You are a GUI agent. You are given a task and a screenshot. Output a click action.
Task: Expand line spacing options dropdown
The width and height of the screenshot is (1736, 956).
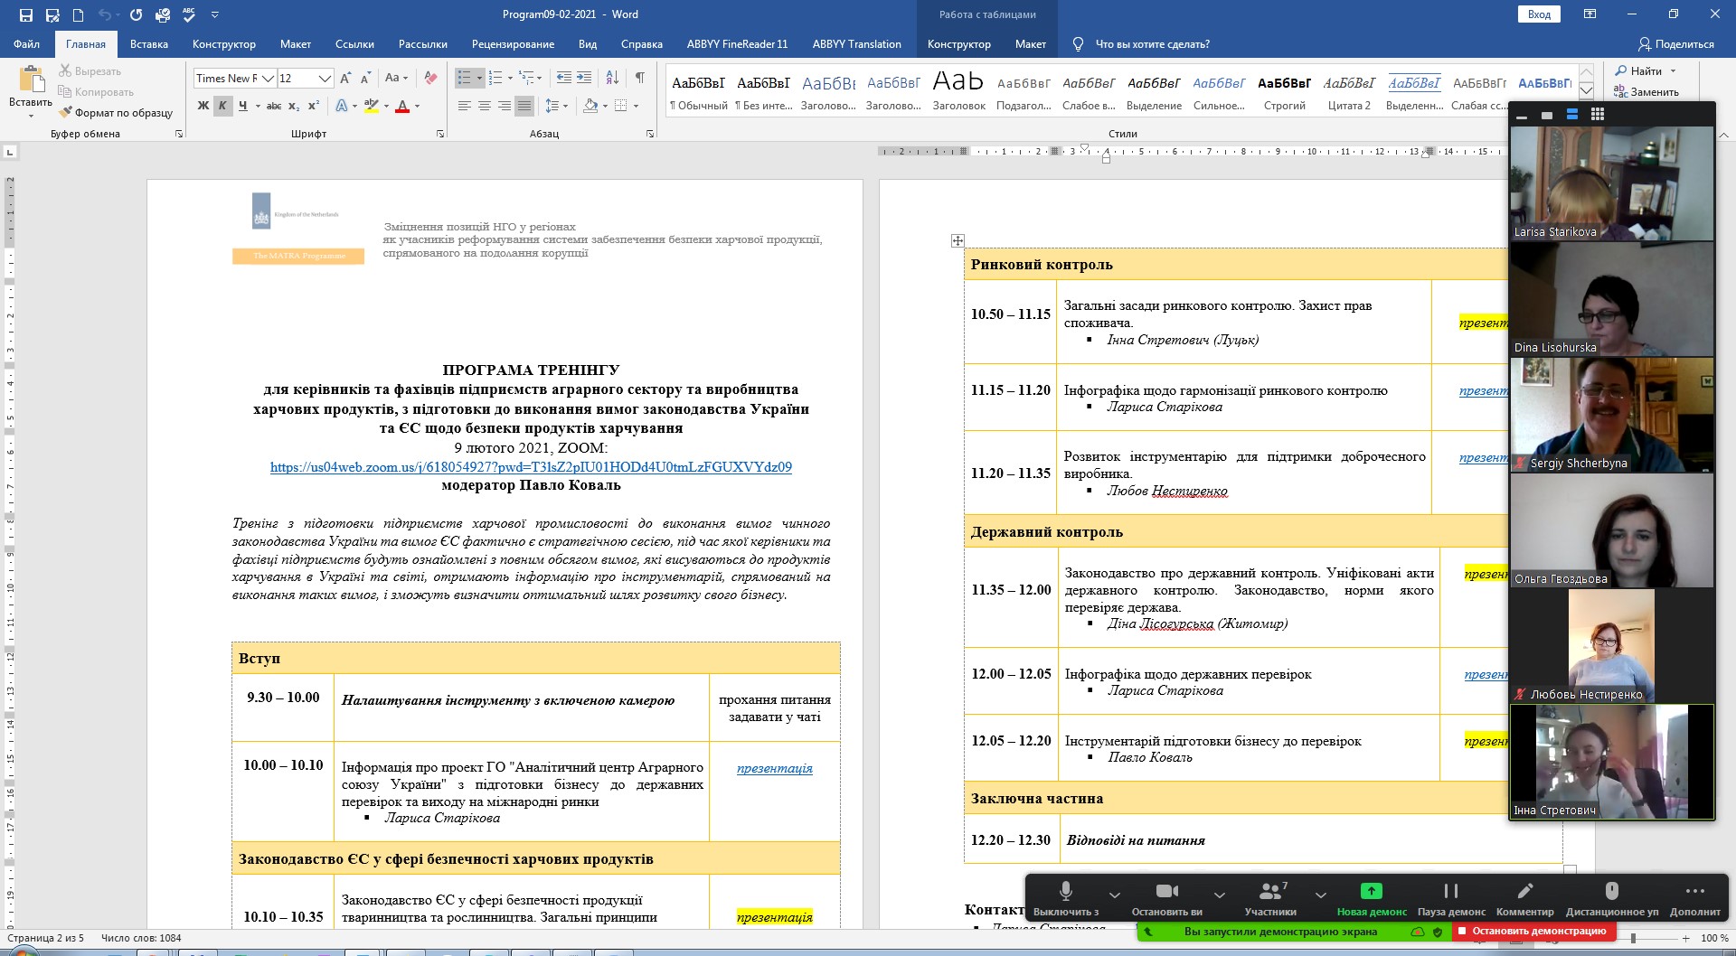[565, 106]
